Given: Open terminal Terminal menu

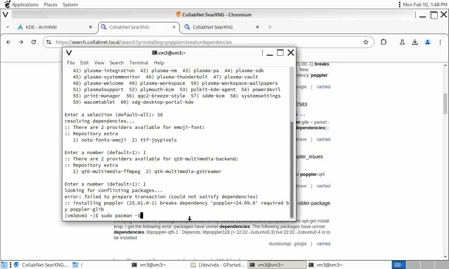Looking at the screenshot, I should [139, 63].
